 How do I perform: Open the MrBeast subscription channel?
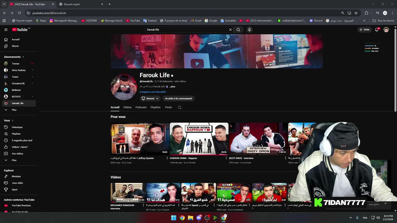coord(19,90)
